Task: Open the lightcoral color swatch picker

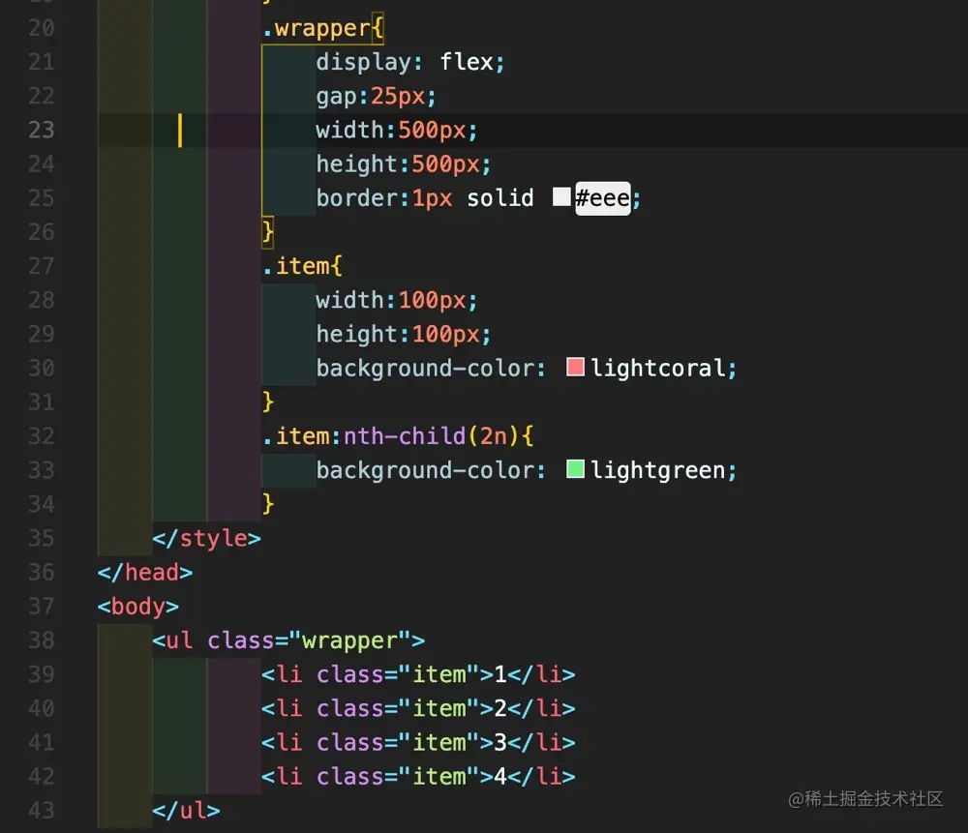Action: (575, 367)
